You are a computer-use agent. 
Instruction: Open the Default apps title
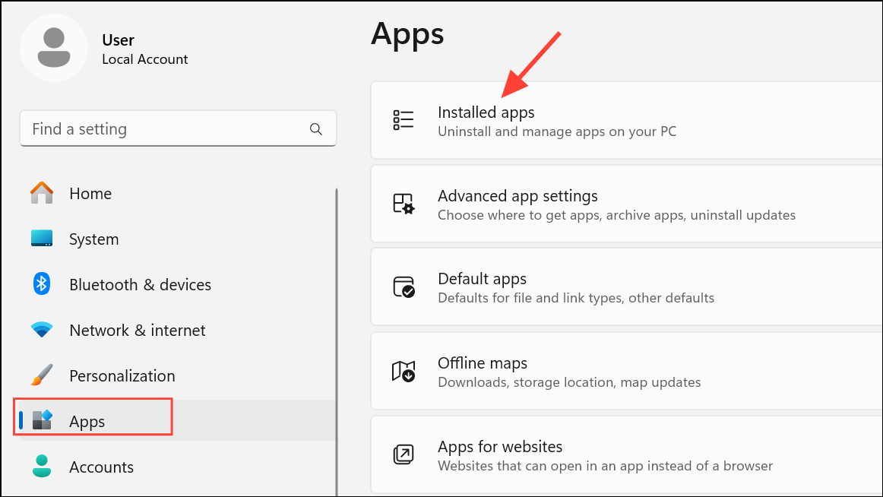coord(482,279)
